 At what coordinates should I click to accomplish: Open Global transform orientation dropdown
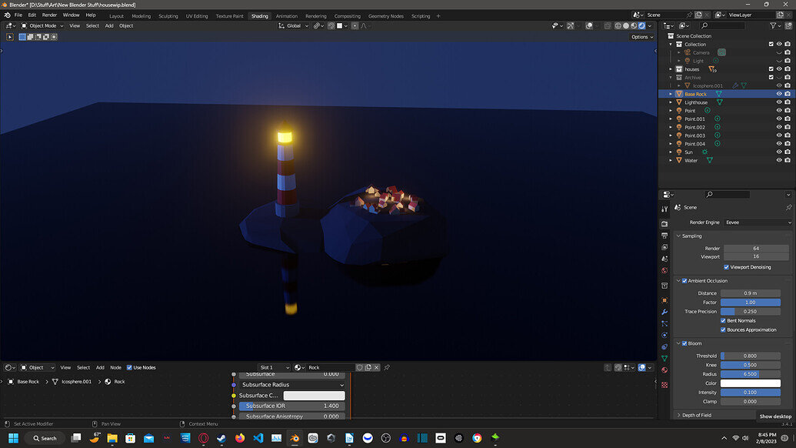pos(294,25)
